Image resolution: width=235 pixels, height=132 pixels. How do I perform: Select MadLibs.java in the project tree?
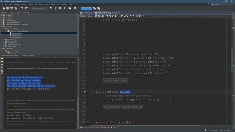(x=17, y=36)
